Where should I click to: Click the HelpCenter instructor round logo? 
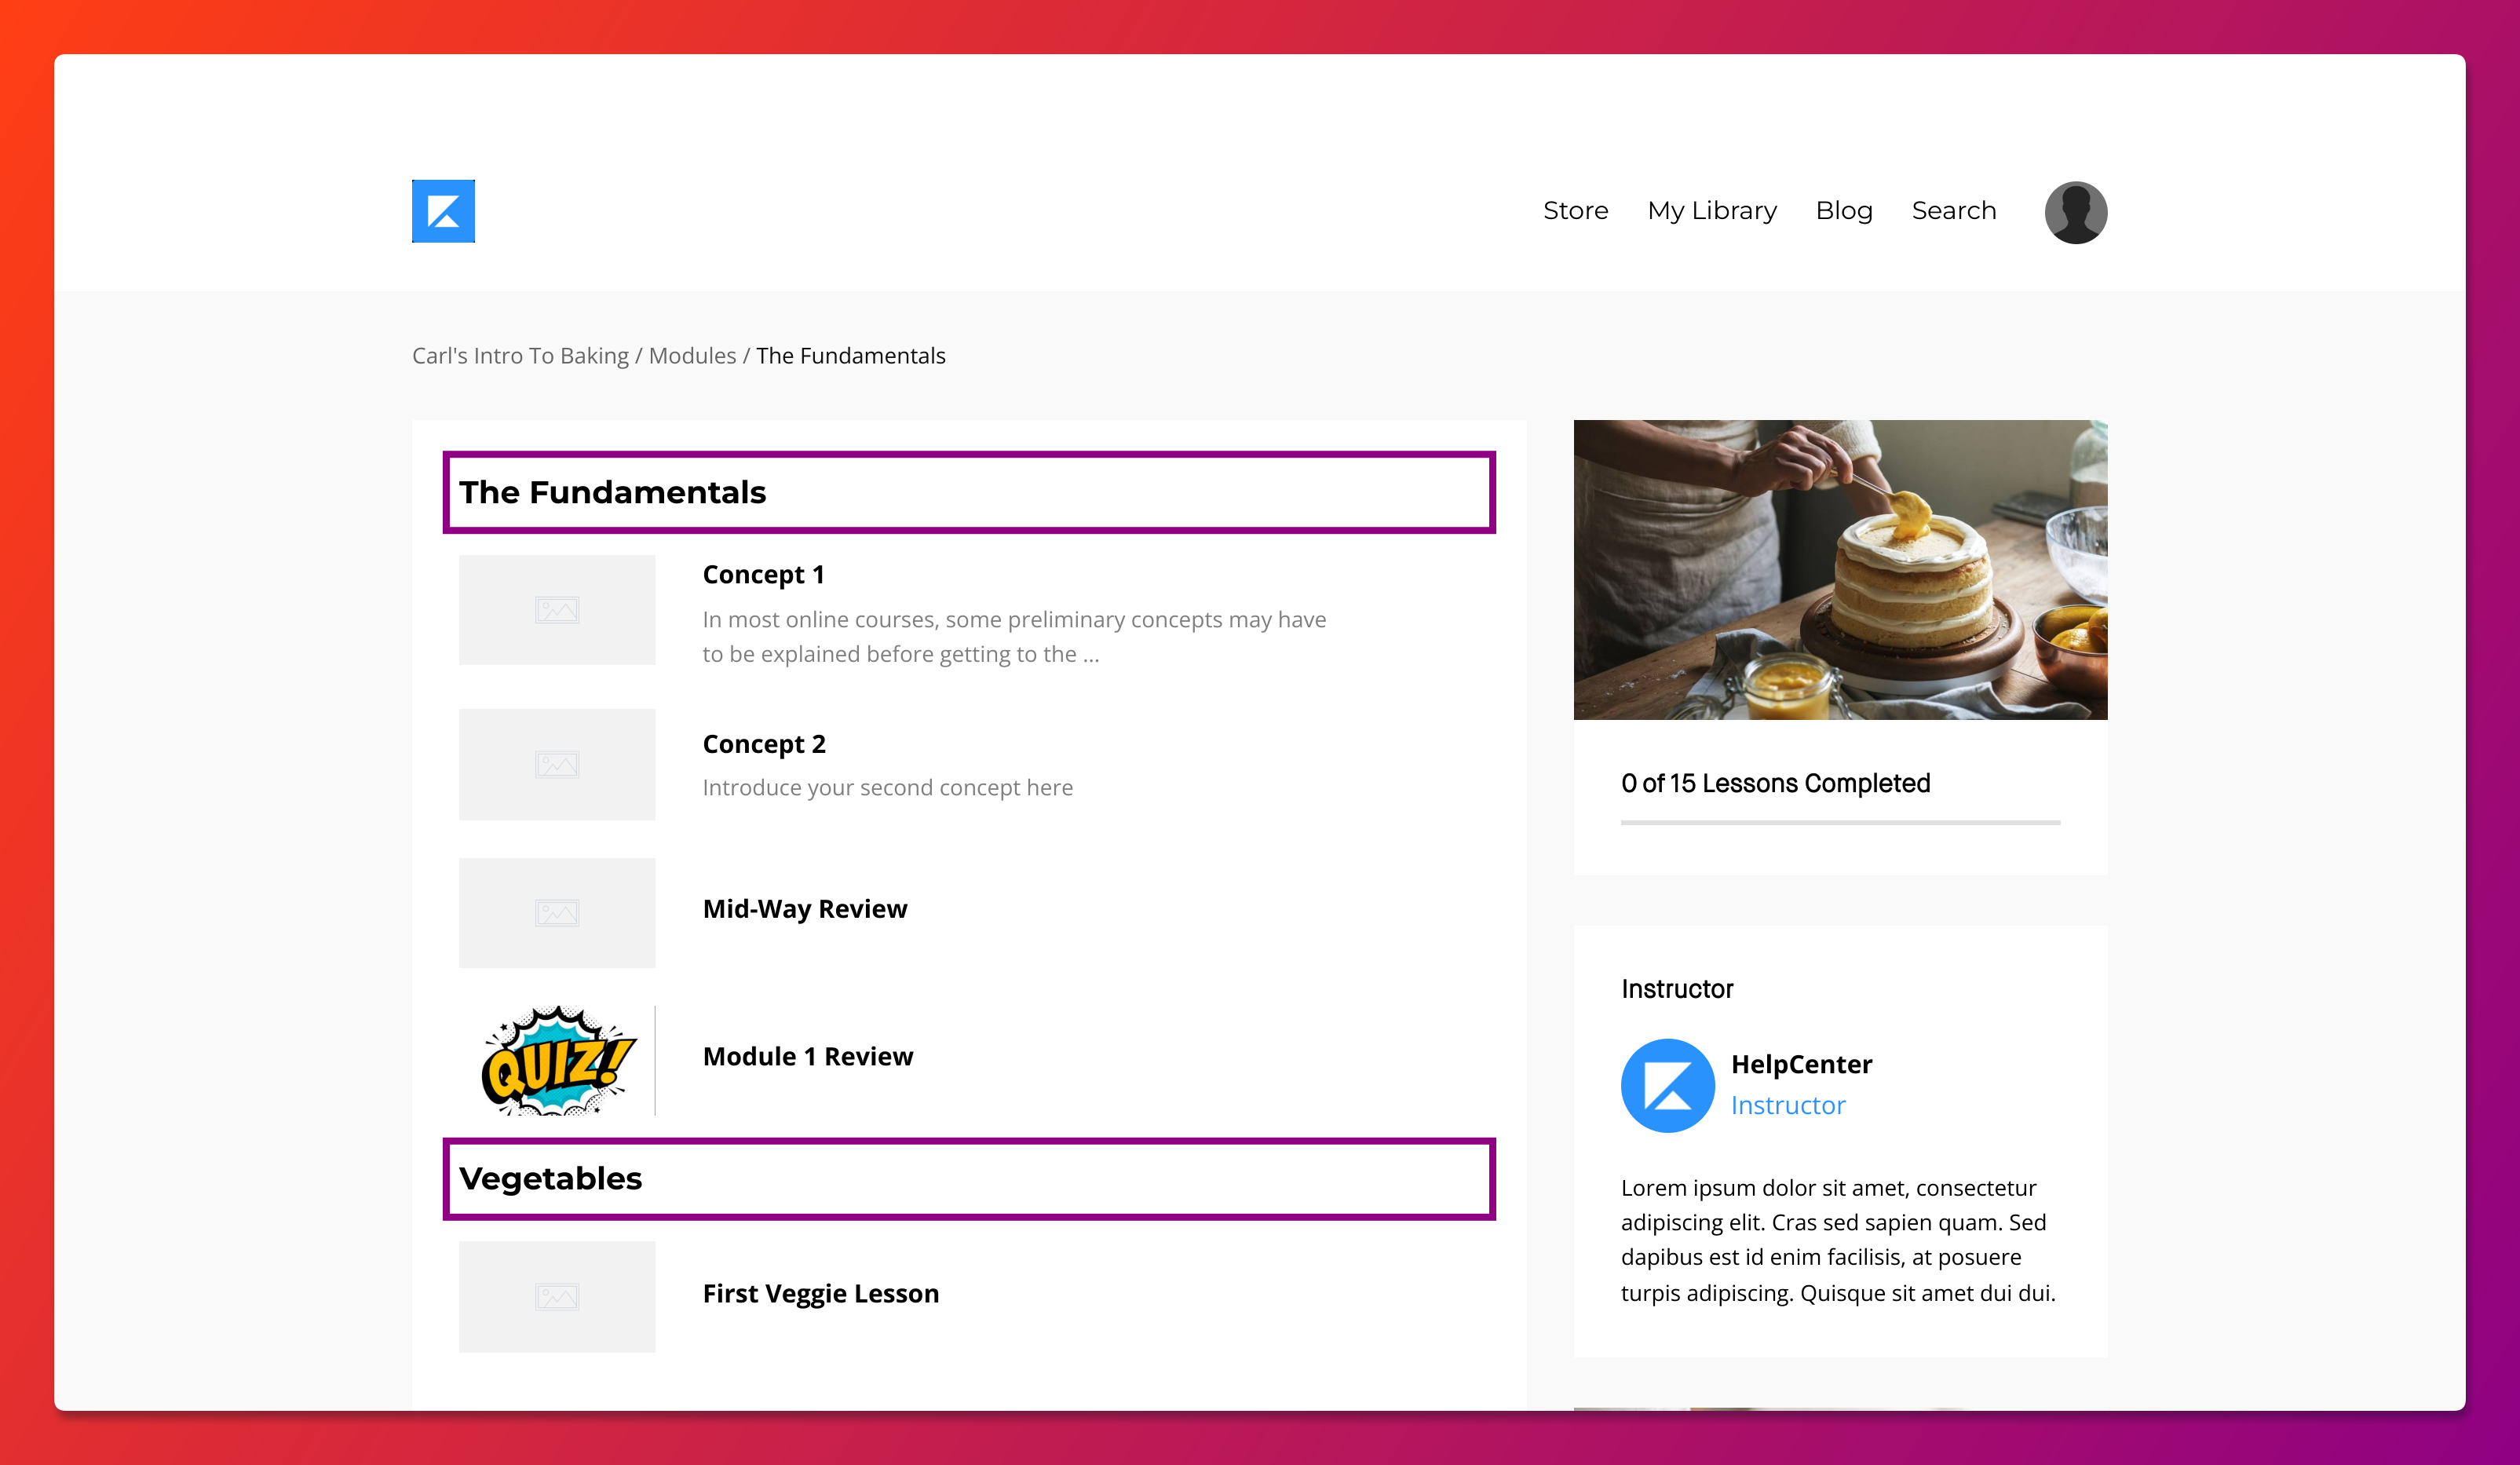coord(1667,1085)
